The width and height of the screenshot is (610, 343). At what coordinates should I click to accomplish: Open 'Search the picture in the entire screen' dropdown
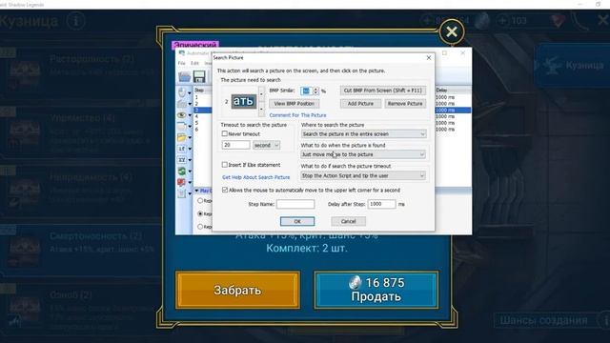pos(364,133)
